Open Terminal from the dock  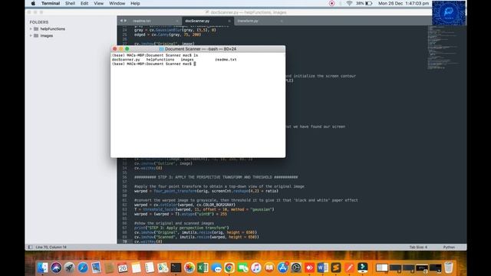click(x=176, y=268)
